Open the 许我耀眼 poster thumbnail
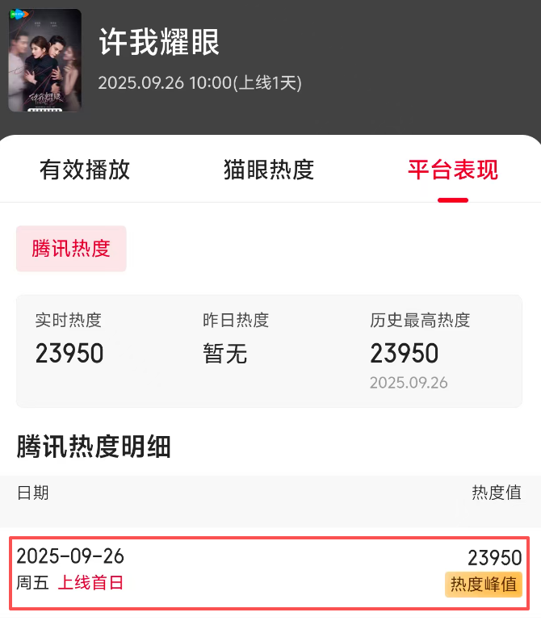 pyautogui.click(x=44, y=61)
